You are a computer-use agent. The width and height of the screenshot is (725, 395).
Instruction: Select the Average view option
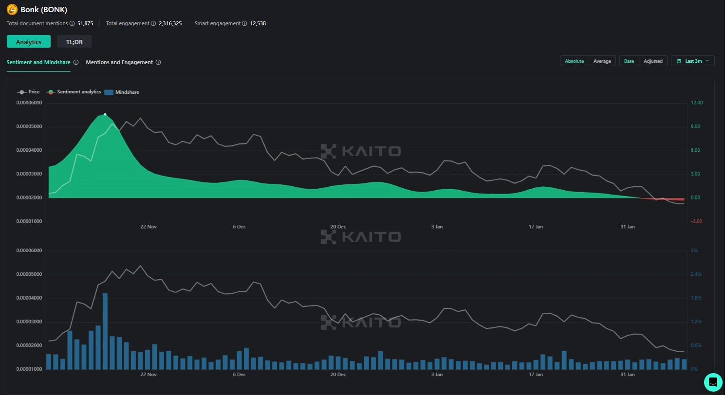tap(602, 61)
